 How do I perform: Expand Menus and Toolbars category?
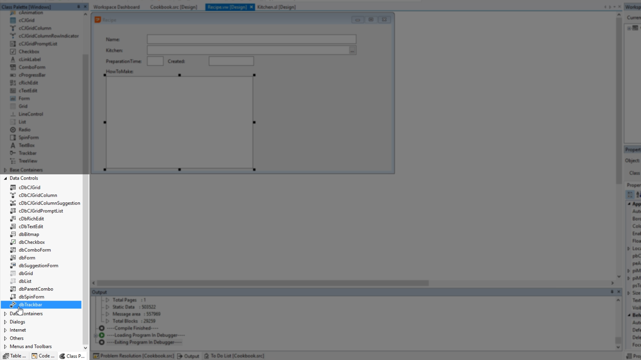pos(5,346)
